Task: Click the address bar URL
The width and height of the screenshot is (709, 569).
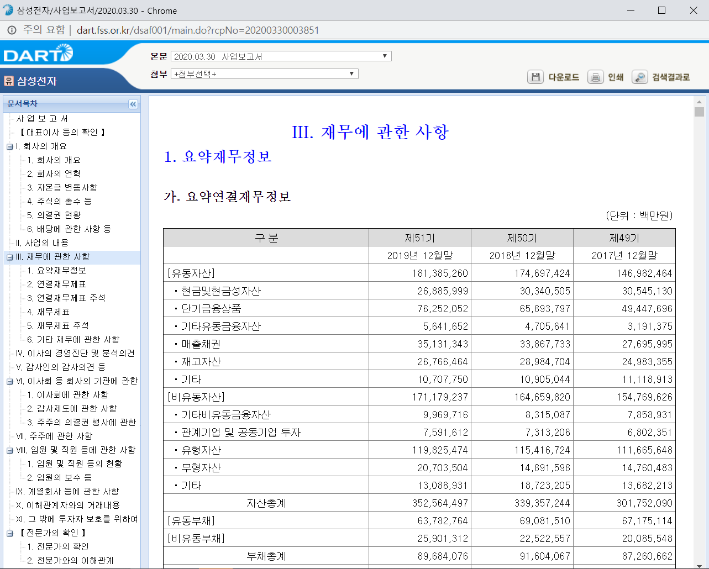Action: pos(198,30)
